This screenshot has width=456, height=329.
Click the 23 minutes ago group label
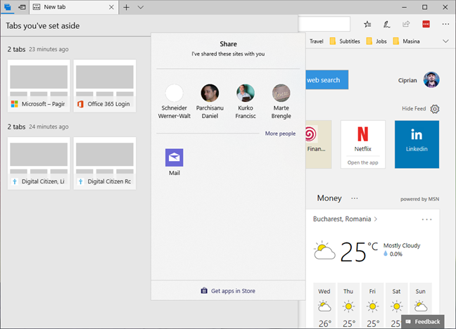49,49
